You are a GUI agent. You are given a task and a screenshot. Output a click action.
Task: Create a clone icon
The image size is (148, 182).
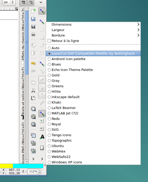coord(33,143)
